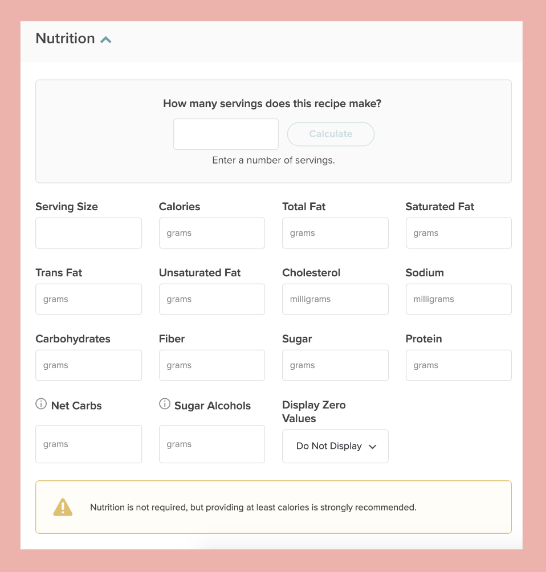Image resolution: width=546 pixels, height=572 pixels.
Task: Select the Sugar grams field
Action: (335, 365)
